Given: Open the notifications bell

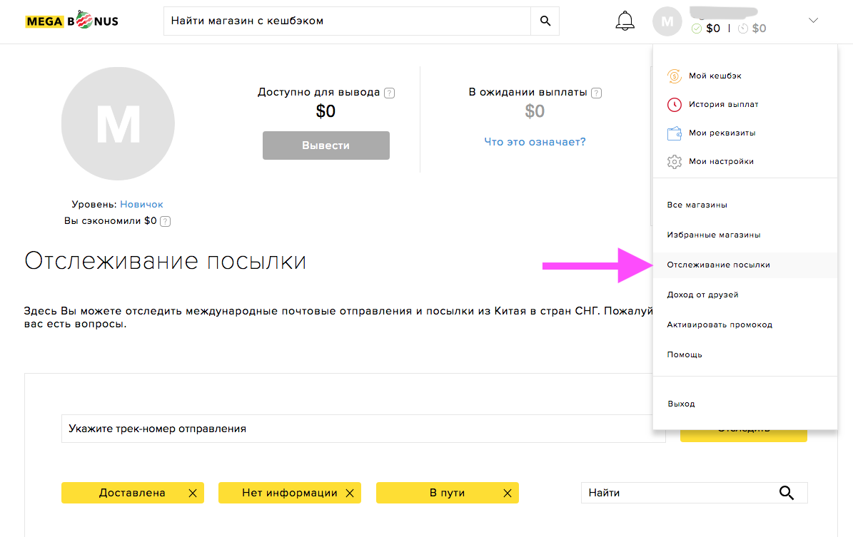Looking at the screenshot, I should coord(625,21).
